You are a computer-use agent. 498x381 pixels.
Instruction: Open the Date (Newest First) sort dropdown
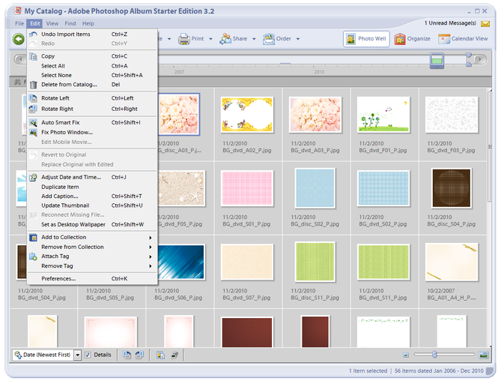(x=77, y=355)
